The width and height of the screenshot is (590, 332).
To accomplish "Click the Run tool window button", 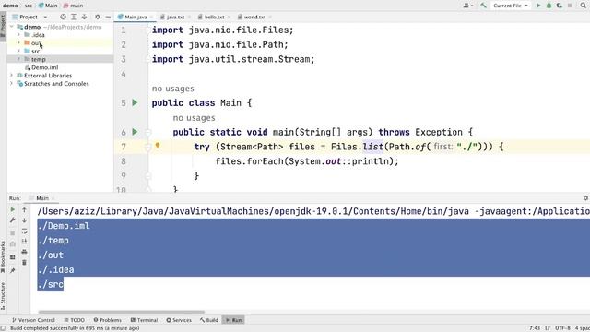I will [x=233, y=320].
